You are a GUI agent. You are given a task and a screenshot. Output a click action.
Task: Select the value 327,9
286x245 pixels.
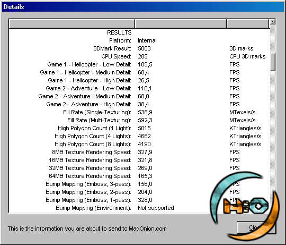click(x=145, y=152)
